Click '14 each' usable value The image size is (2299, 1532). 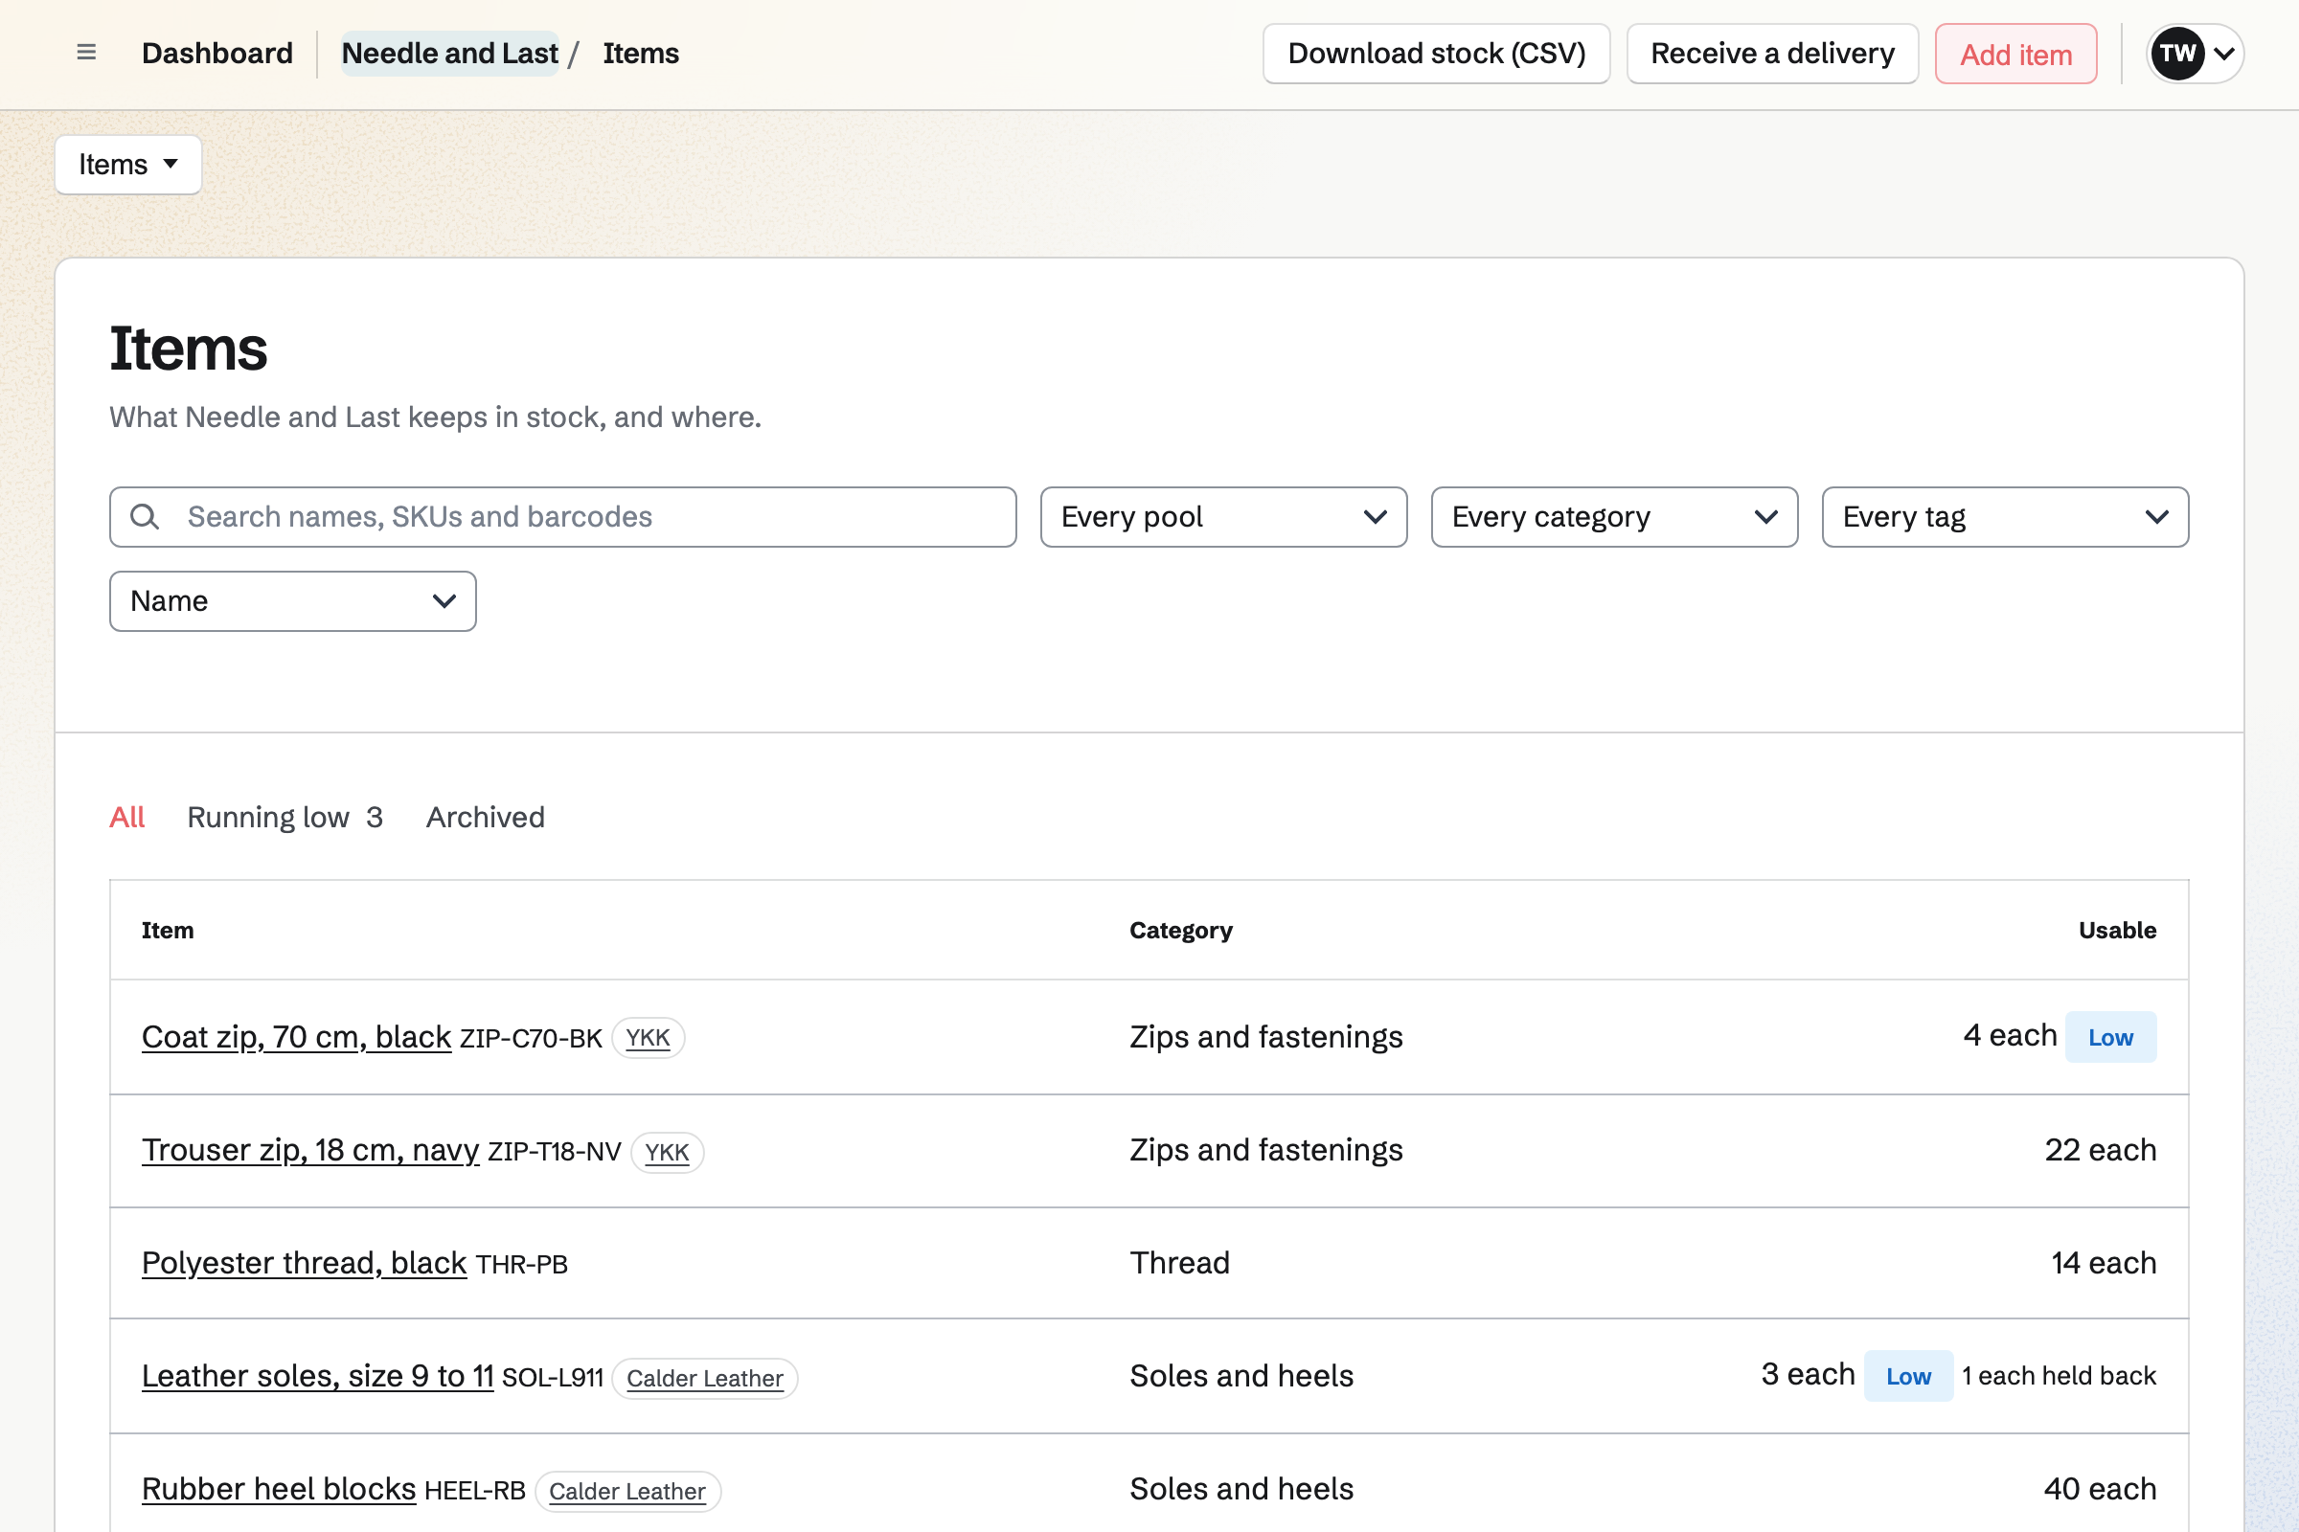coord(2104,1262)
